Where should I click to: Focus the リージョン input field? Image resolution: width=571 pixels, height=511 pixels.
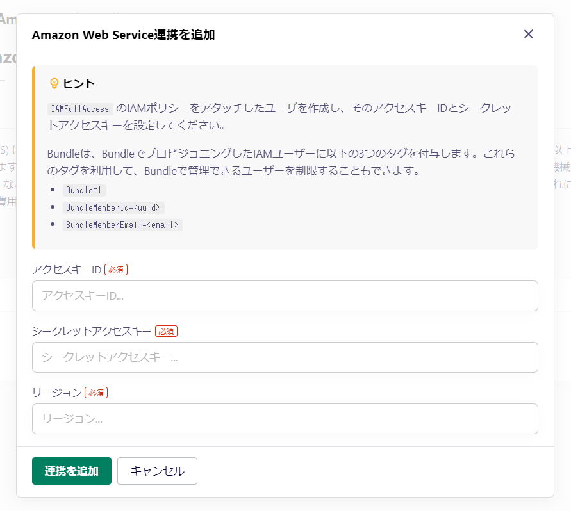pyautogui.click(x=285, y=419)
